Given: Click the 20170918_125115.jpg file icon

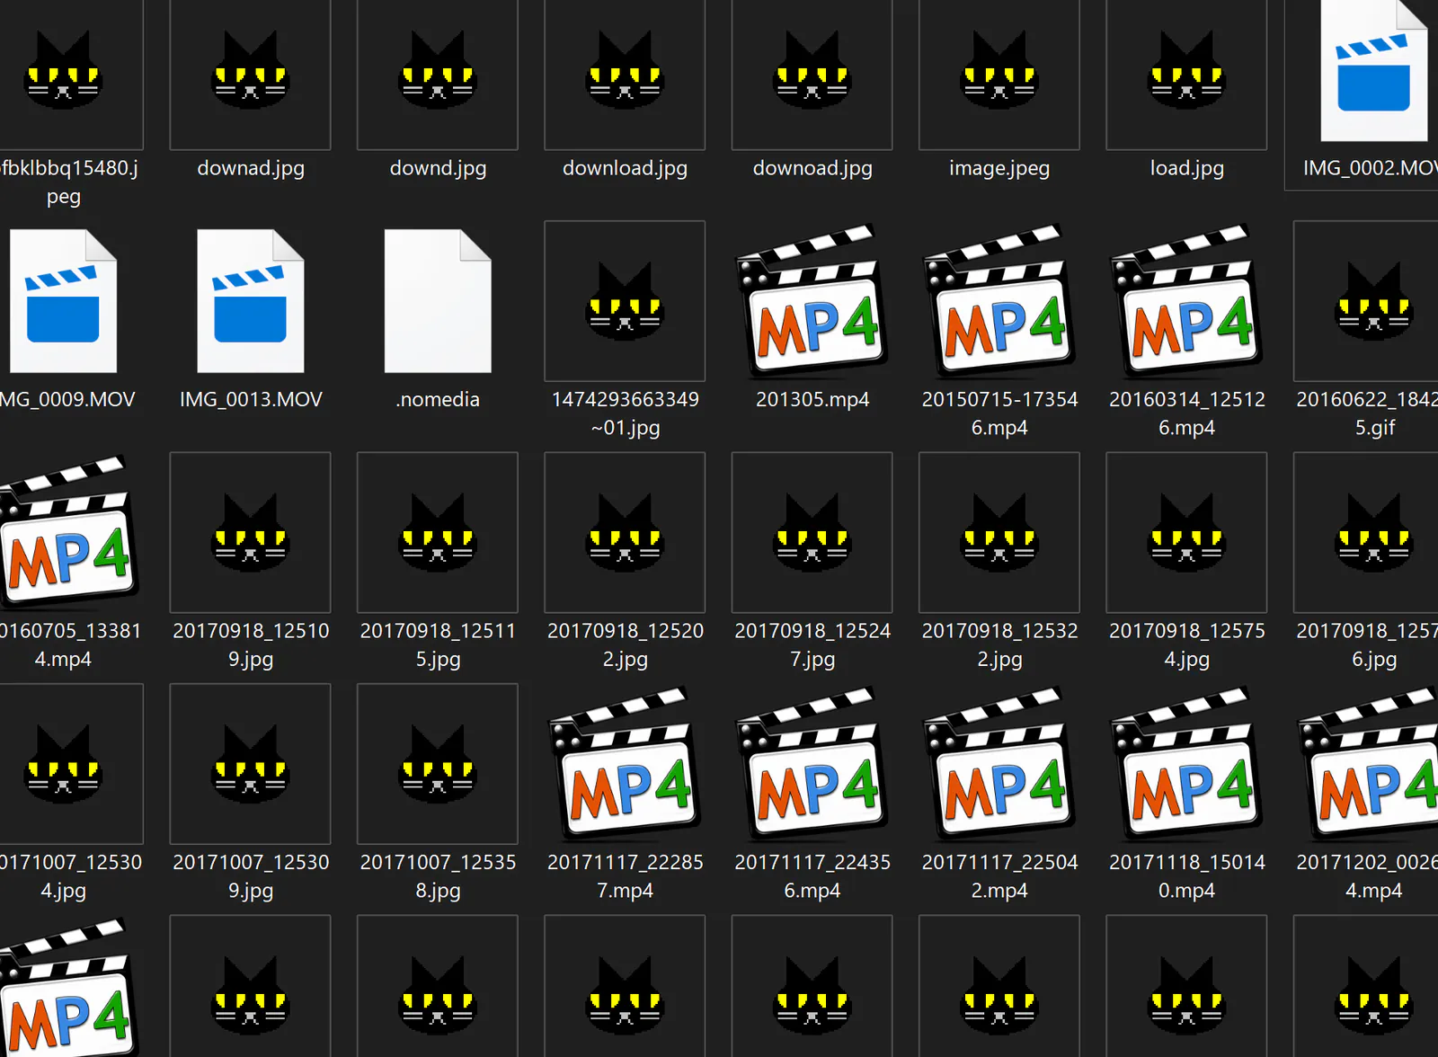Looking at the screenshot, I should click(x=438, y=532).
